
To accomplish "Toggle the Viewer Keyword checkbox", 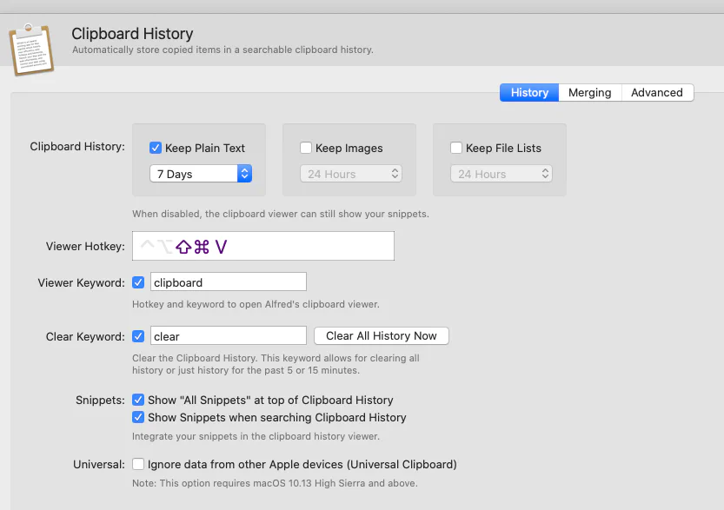I will pos(138,282).
